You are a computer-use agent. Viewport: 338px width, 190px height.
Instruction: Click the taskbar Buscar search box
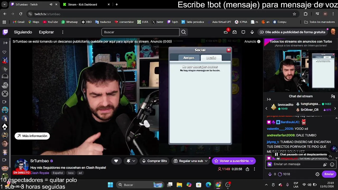click(140, 185)
